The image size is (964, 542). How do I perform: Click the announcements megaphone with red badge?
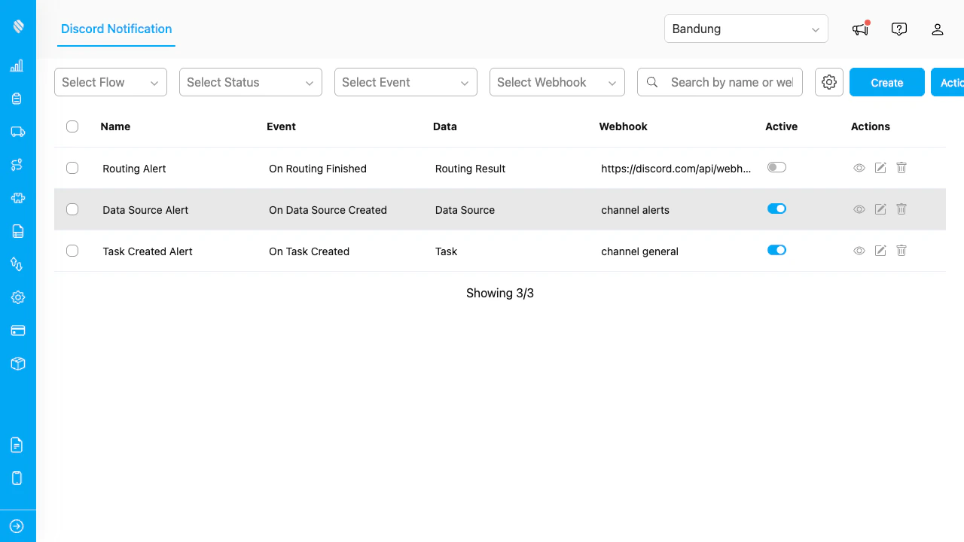click(x=860, y=29)
